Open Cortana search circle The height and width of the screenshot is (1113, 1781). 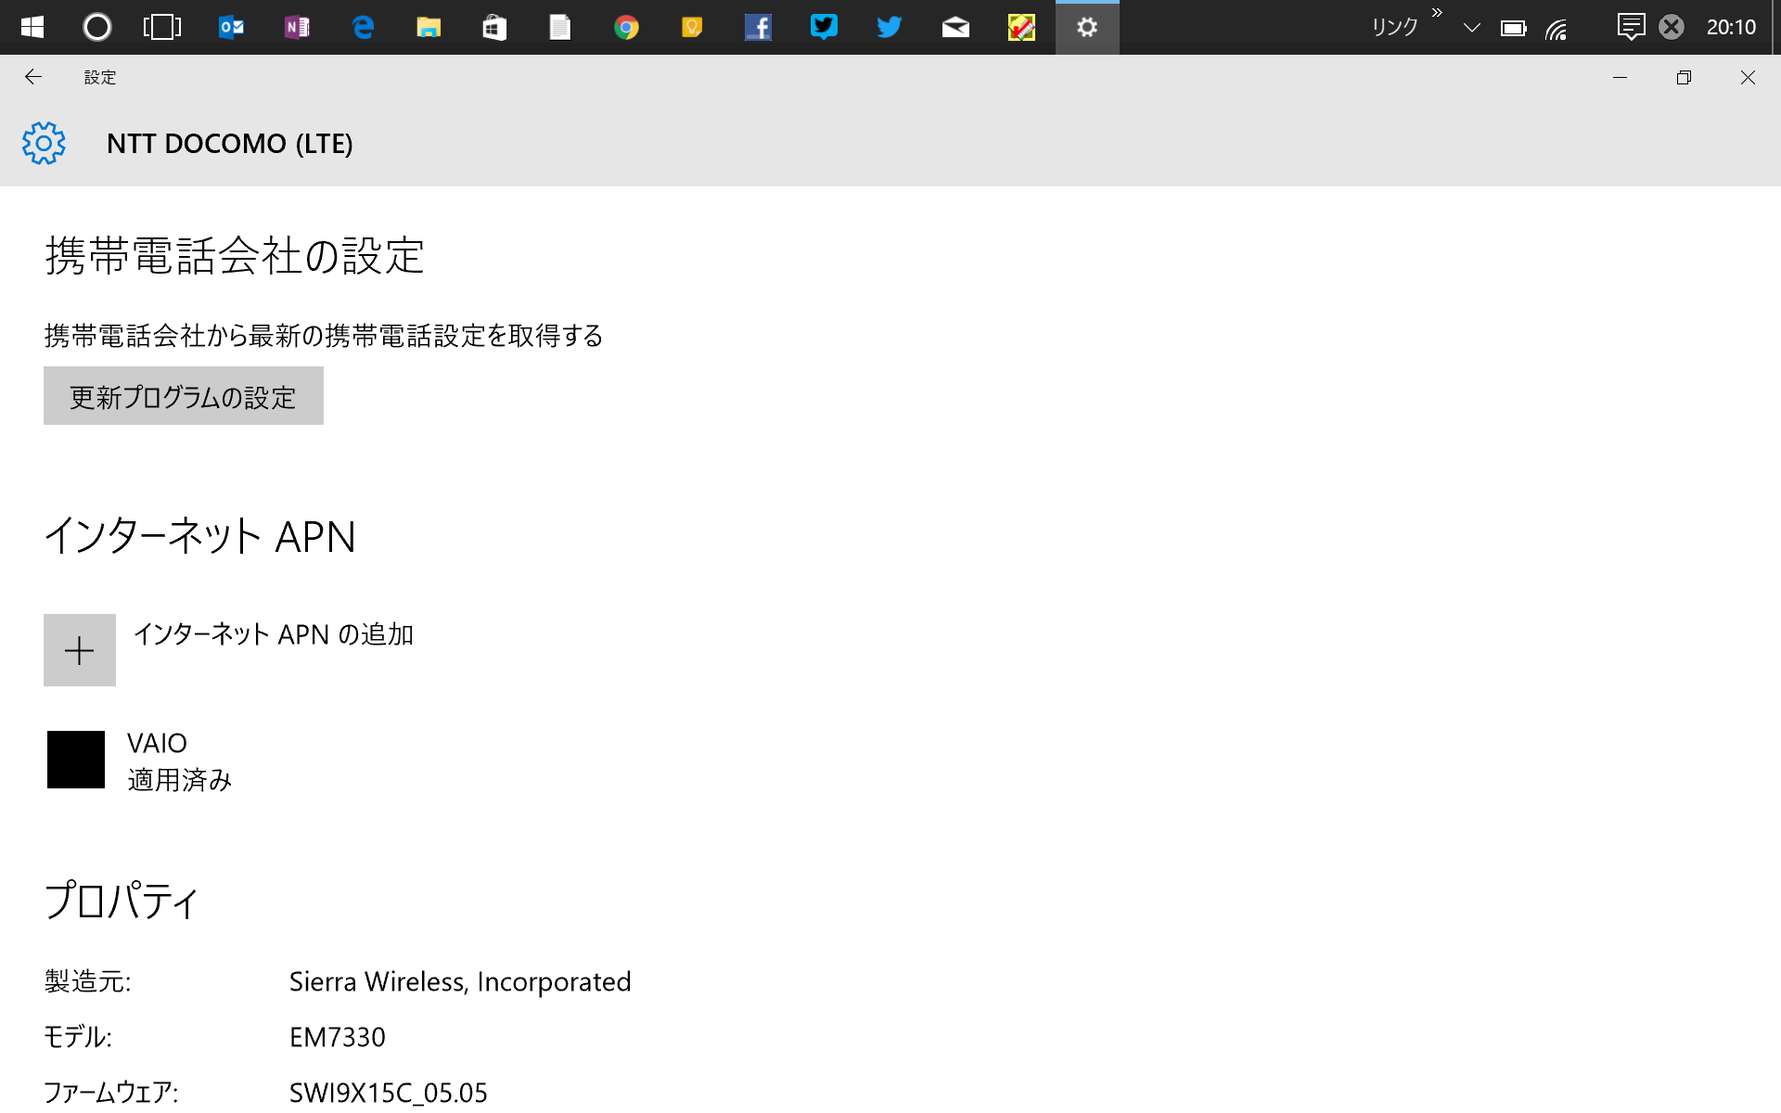[x=97, y=28]
